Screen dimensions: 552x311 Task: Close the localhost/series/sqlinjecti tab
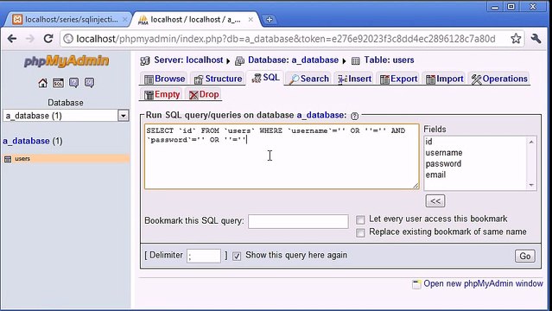pos(124,19)
